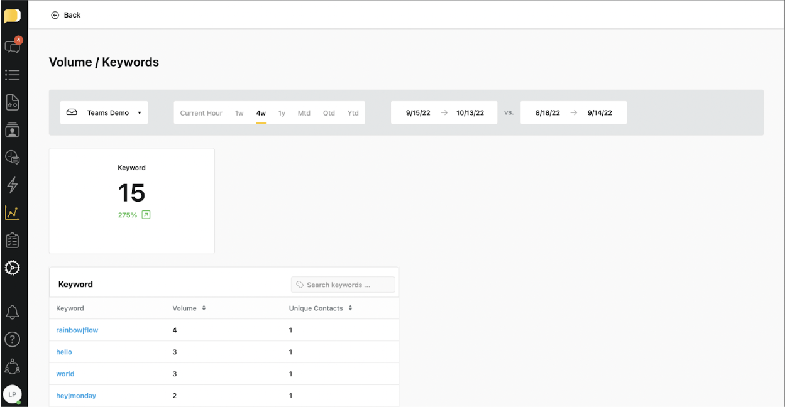The image size is (787, 407).
Task: Click the Search keywords input field
Action: point(343,285)
